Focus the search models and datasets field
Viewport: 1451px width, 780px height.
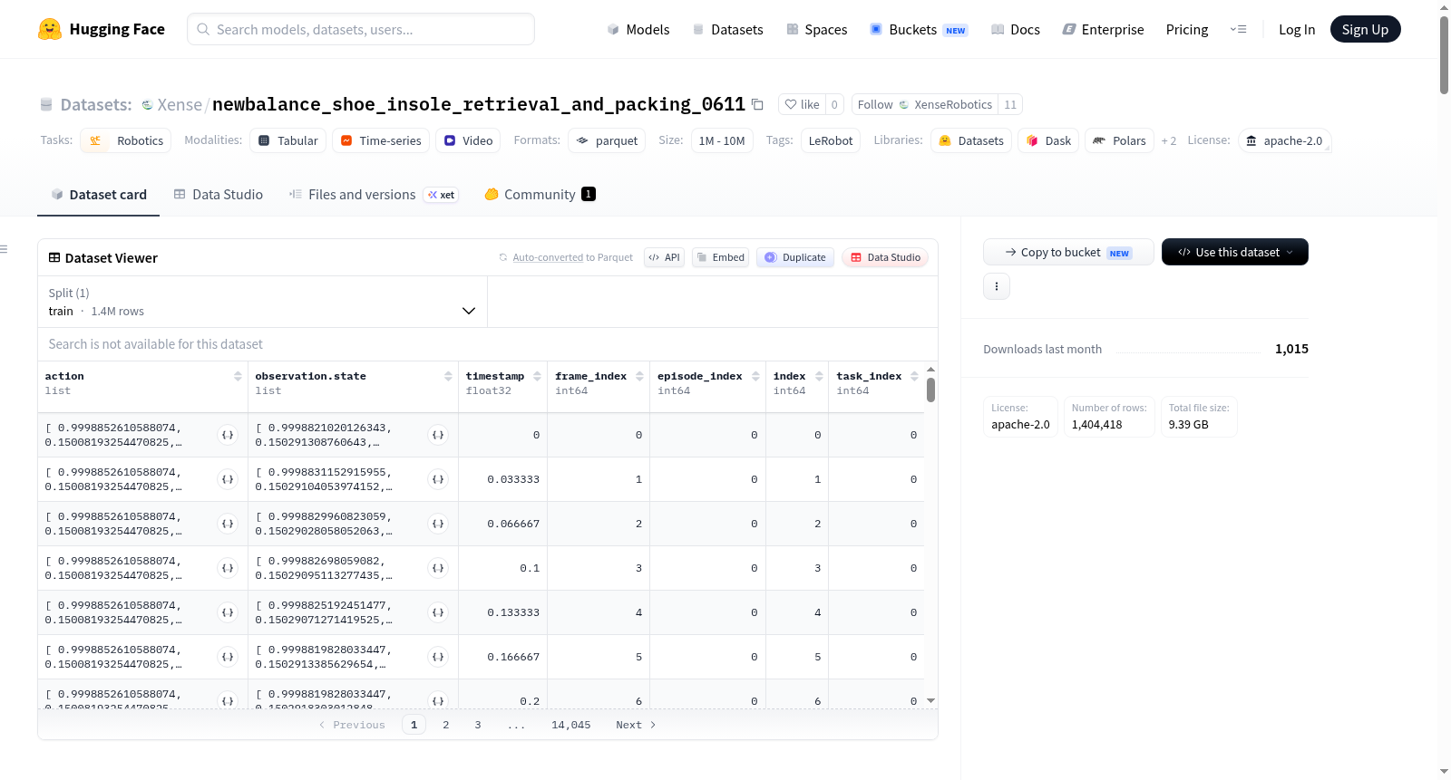click(361, 29)
